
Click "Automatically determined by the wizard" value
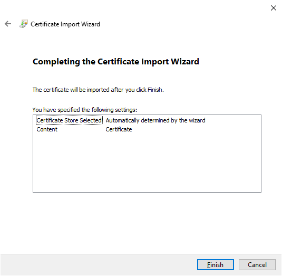pos(155,120)
